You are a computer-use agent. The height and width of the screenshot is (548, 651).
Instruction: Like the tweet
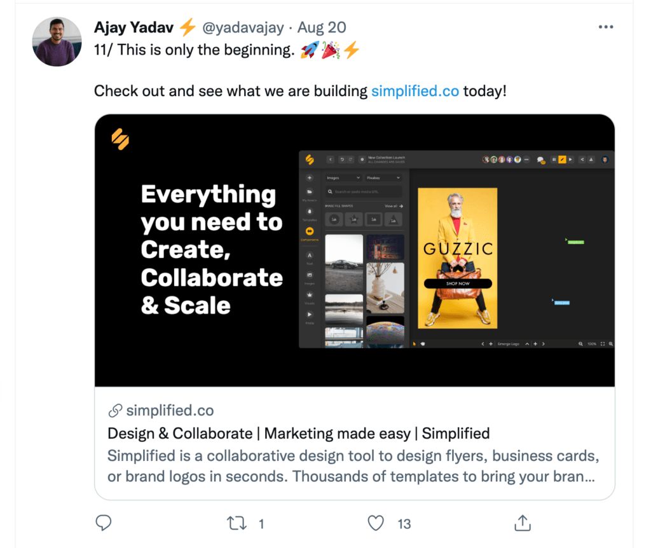click(x=376, y=523)
